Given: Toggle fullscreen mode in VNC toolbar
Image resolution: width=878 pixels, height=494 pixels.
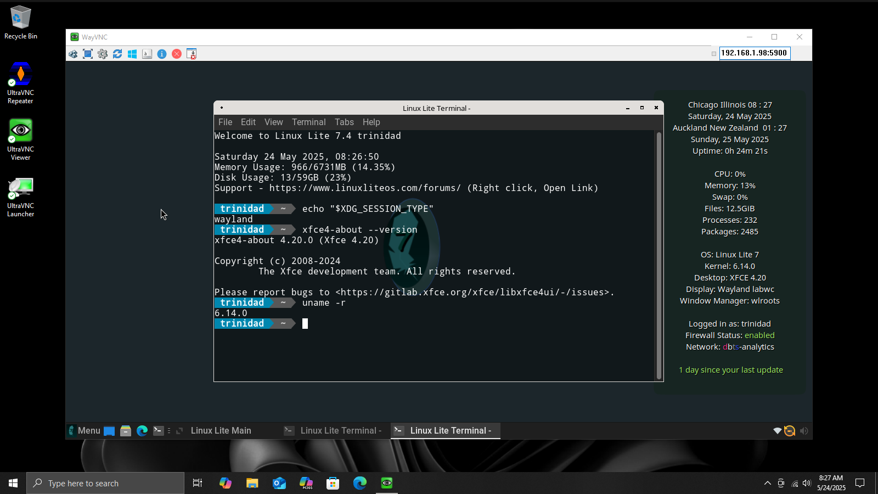Looking at the screenshot, I should [88, 54].
